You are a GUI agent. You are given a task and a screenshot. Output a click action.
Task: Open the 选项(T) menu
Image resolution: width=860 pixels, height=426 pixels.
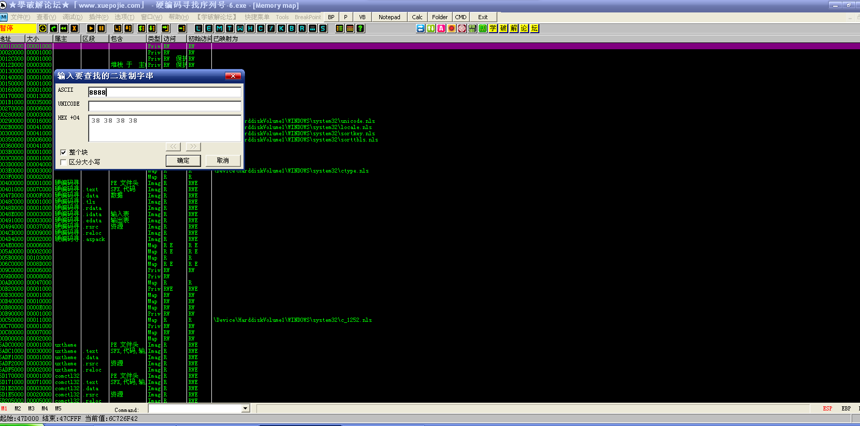click(124, 17)
